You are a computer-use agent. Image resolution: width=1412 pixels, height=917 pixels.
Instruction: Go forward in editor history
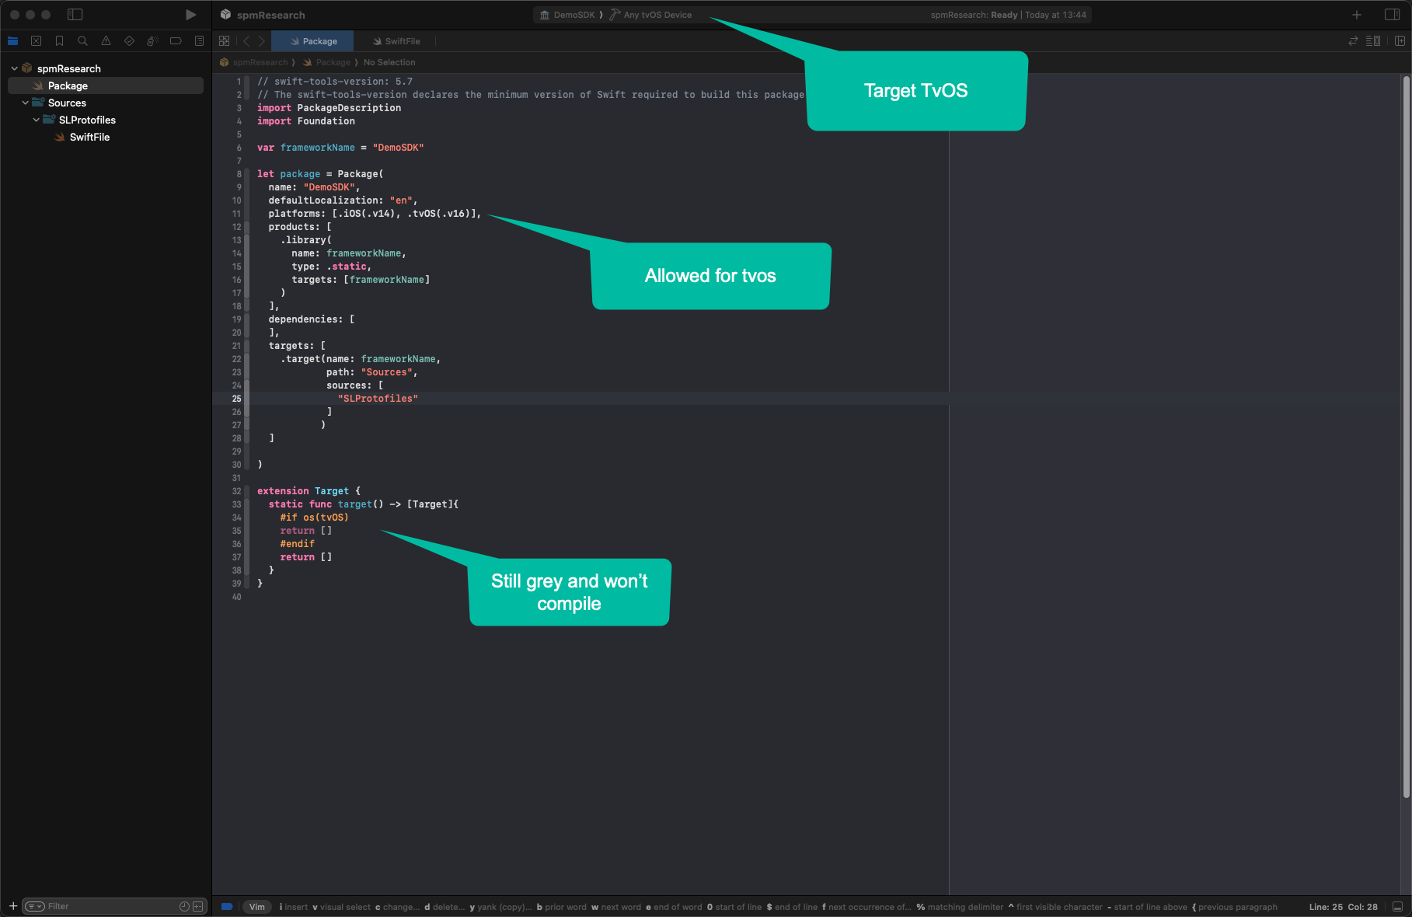[262, 41]
